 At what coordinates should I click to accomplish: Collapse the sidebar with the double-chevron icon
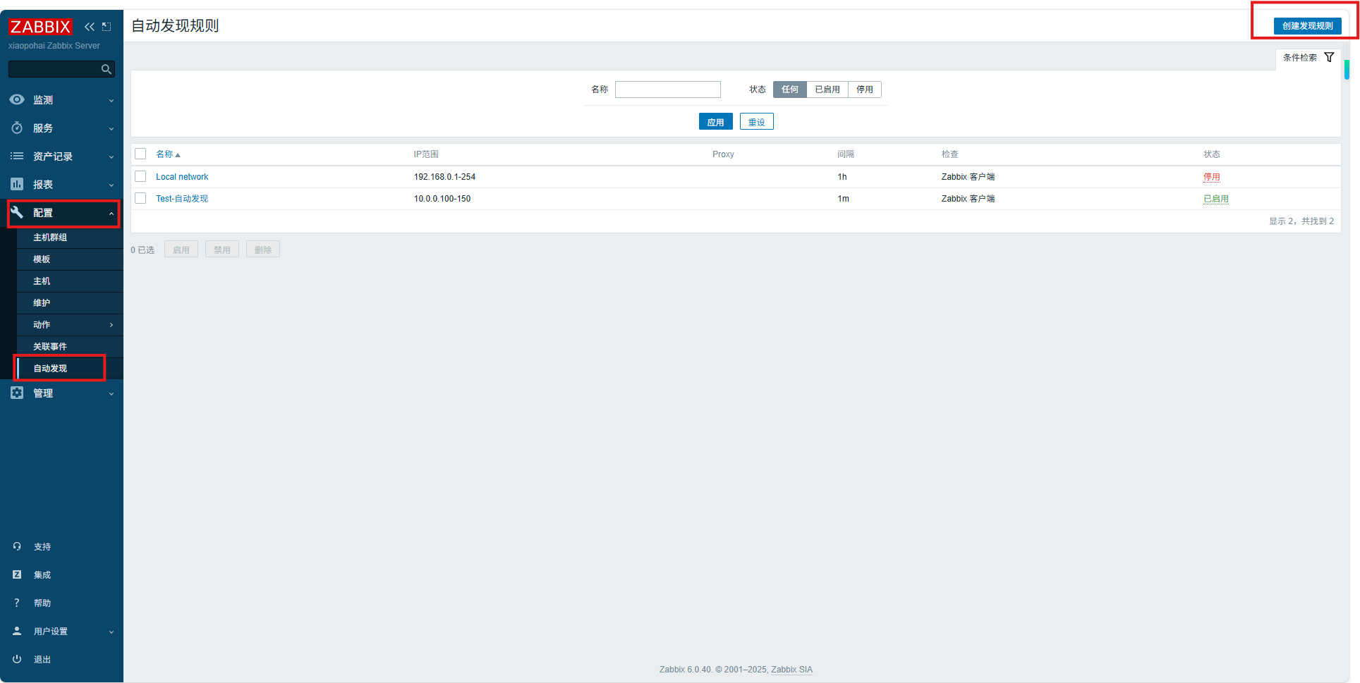point(89,26)
